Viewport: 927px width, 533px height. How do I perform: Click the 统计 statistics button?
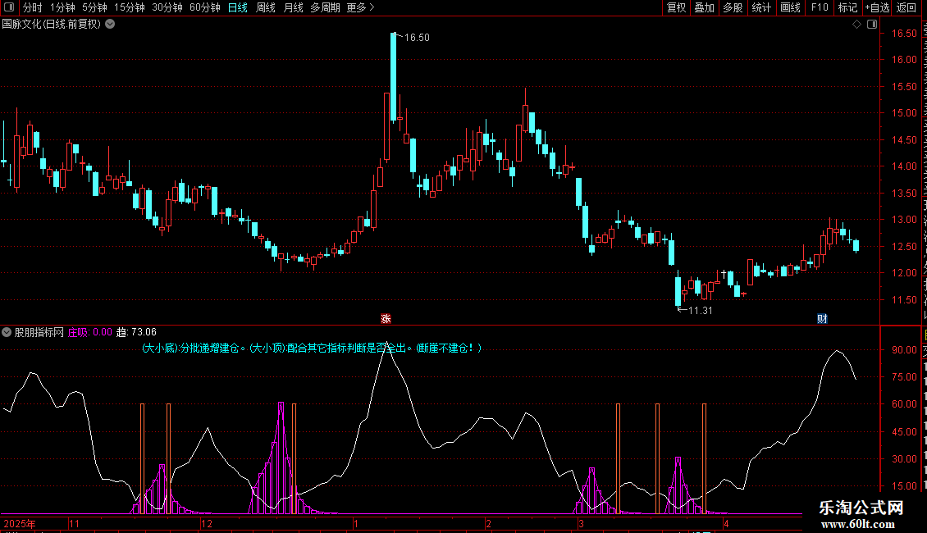(760, 7)
